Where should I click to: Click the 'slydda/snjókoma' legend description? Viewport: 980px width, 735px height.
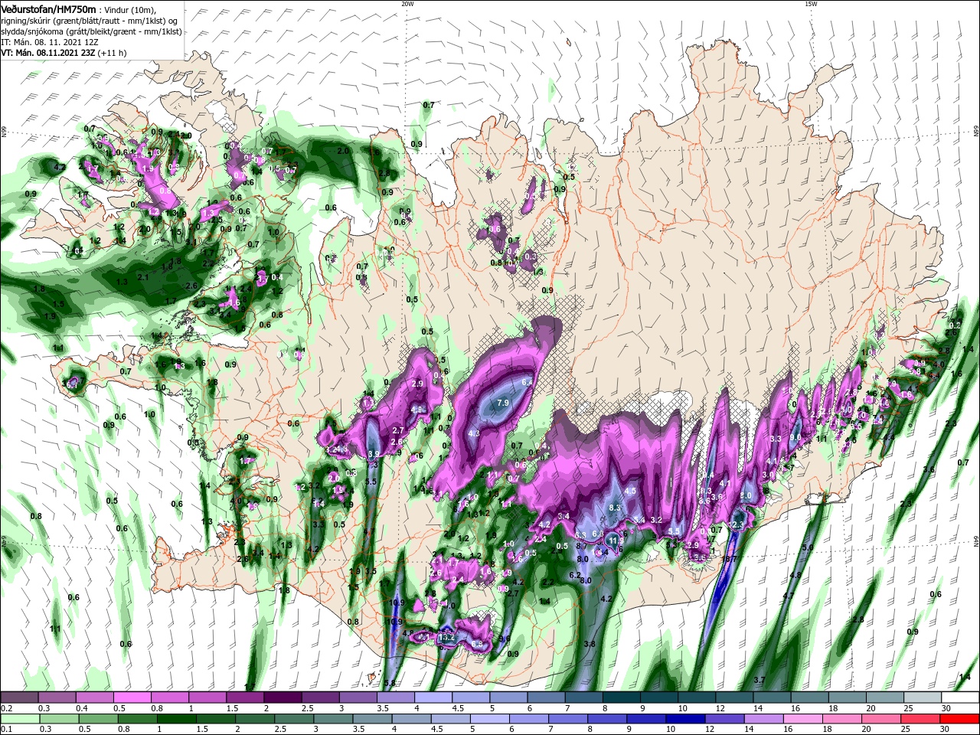click(31, 31)
